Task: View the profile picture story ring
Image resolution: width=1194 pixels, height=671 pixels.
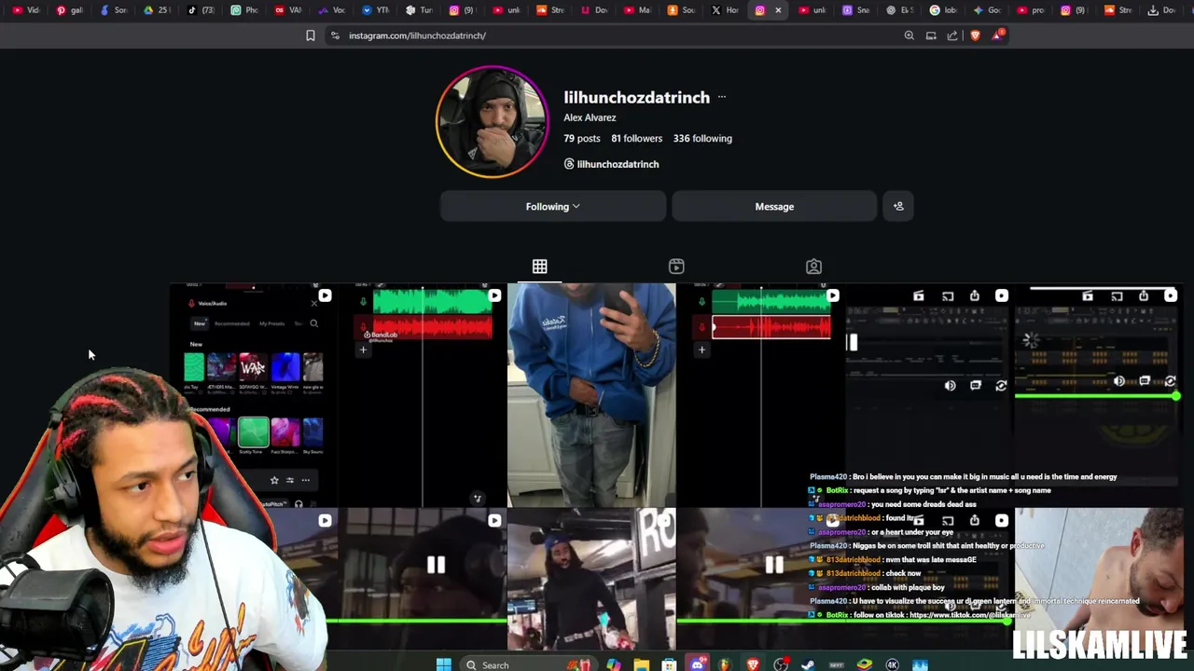Action: [x=492, y=121]
